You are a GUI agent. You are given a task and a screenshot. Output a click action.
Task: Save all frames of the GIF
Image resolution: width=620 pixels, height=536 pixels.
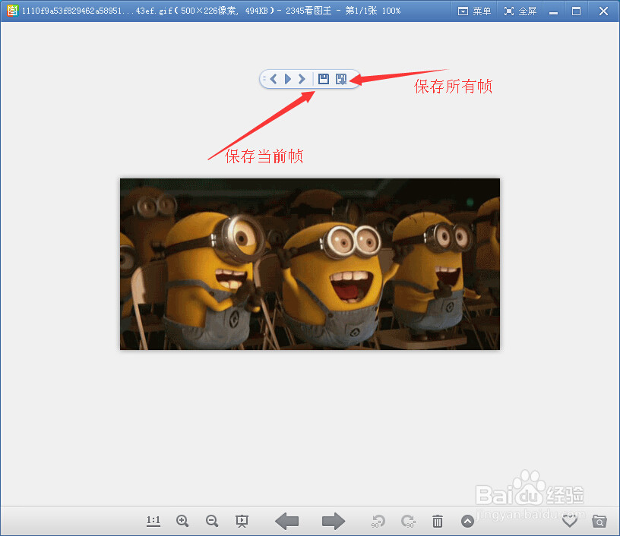click(x=341, y=78)
